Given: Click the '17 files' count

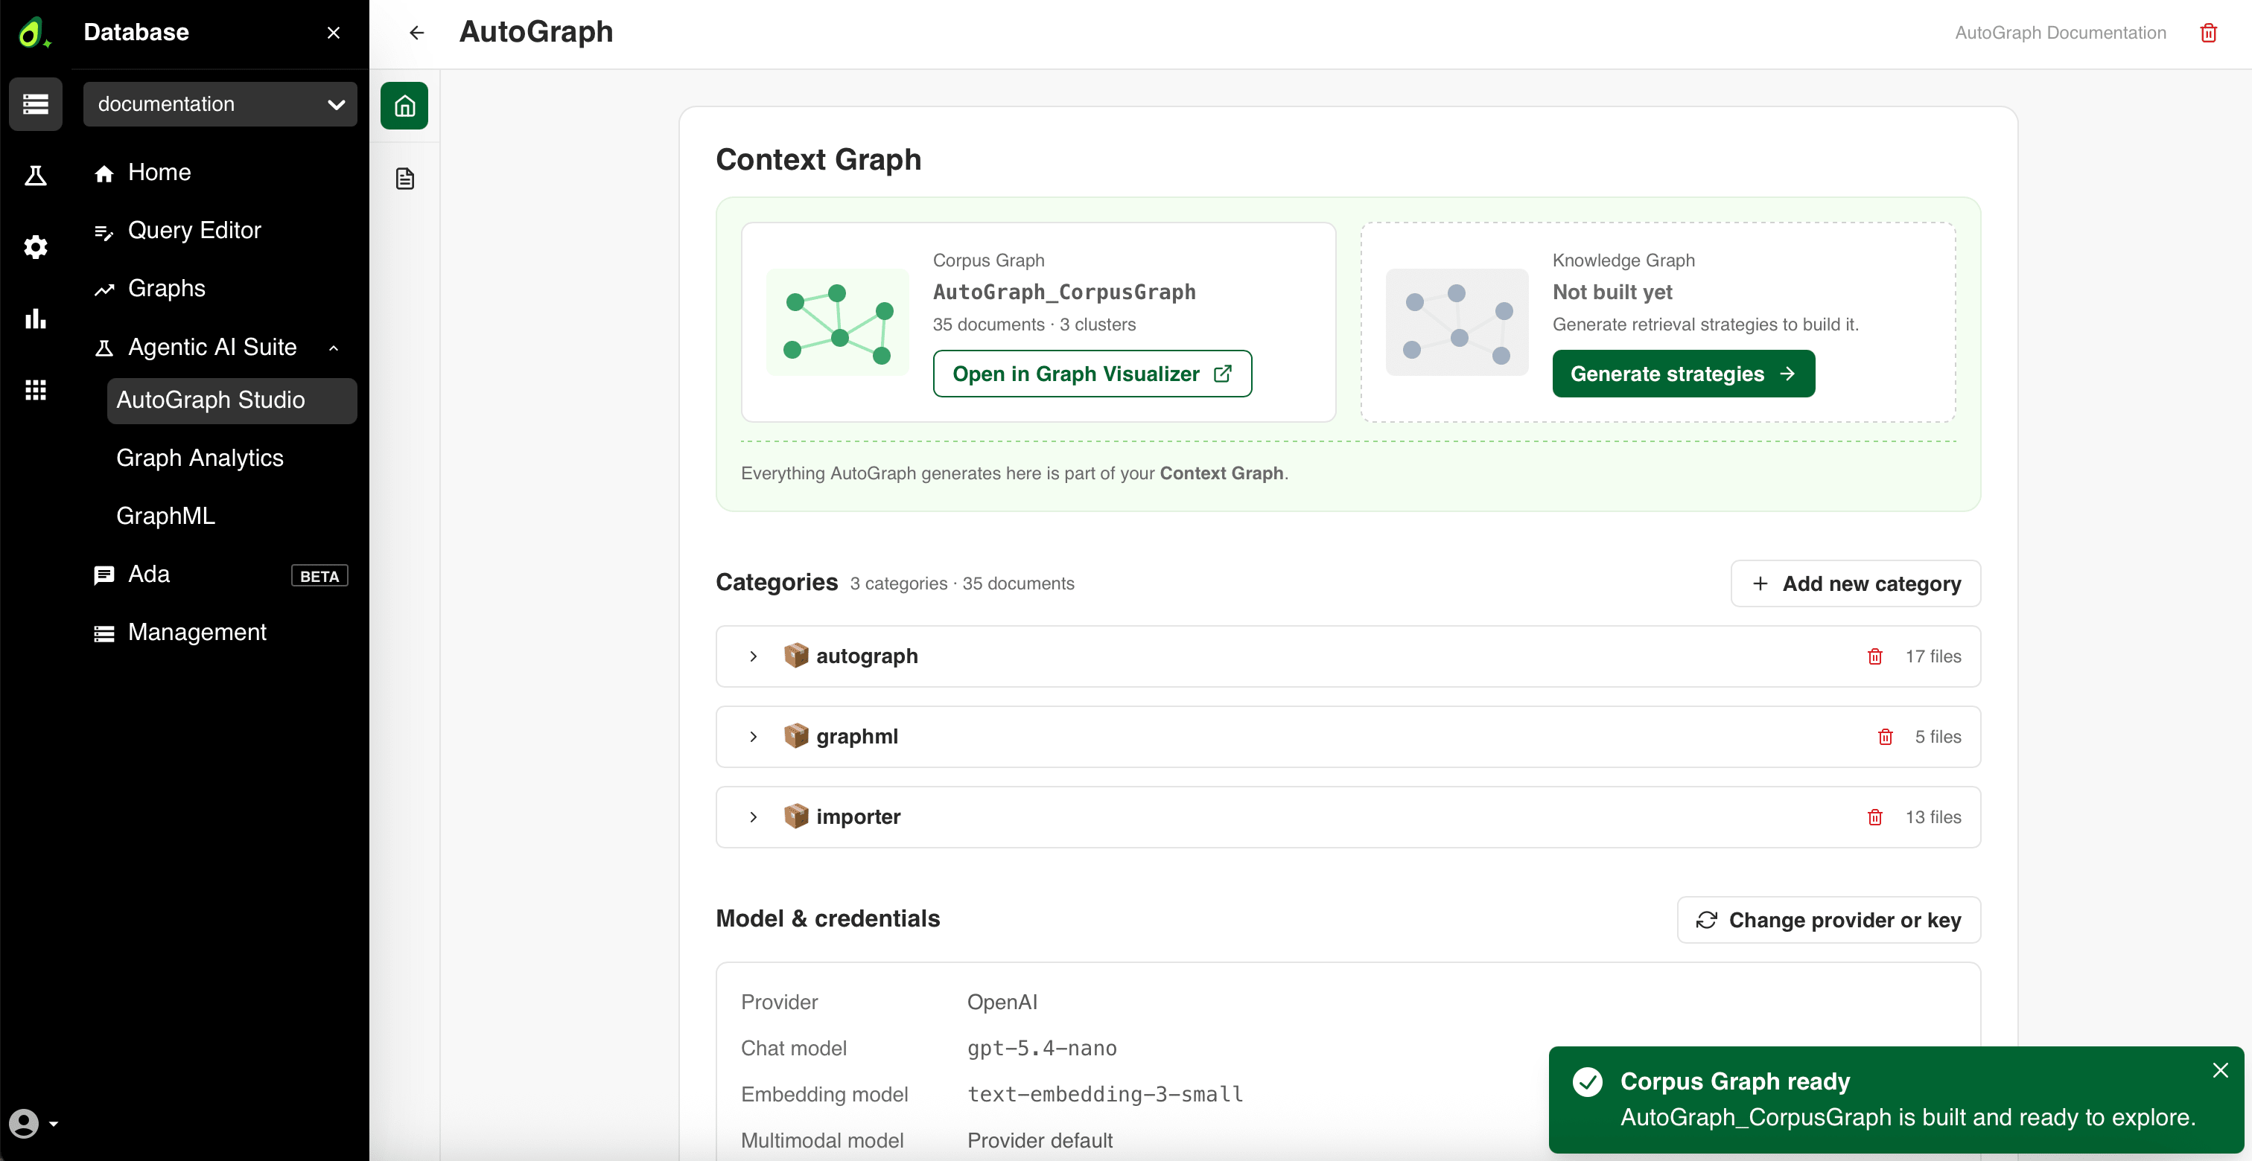Looking at the screenshot, I should [1933, 656].
